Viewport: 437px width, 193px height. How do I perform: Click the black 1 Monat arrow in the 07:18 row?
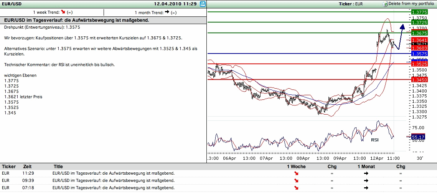tap(366, 188)
